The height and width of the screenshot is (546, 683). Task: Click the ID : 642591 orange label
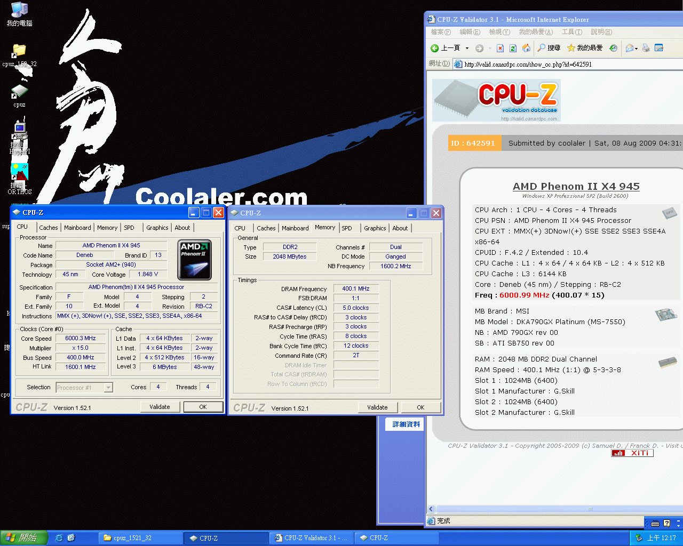click(x=473, y=143)
